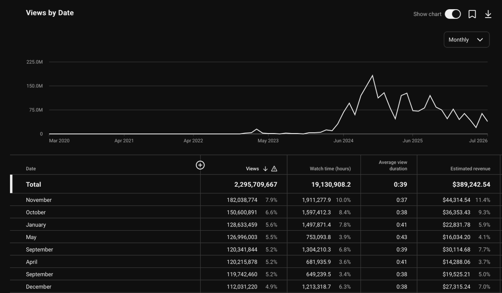Click the bookmark save icon
Screen dimensions: 502x293
click(472, 14)
